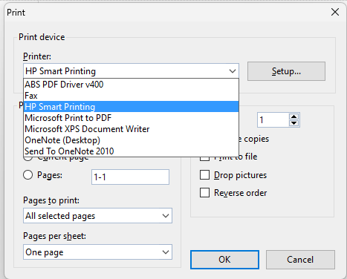Enable the Drop pictures checkbox
347x279 pixels.
(204, 175)
